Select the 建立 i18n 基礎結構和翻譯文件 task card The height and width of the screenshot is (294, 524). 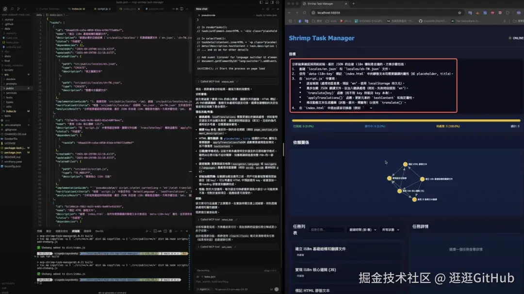click(x=346, y=252)
